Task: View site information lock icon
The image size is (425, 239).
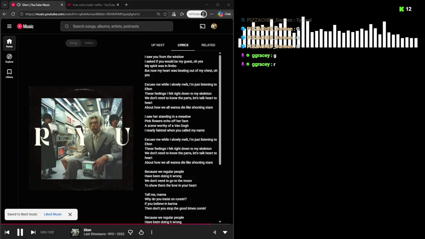Action: tap(22, 14)
